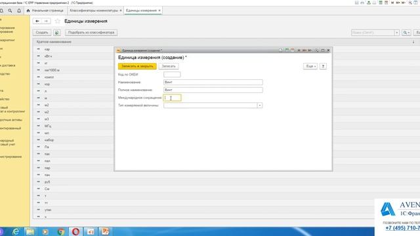The height and width of the screenshot is (236, 420).
Task: Click the zoom icon in the dialog title bar
Action: (x=316, y=50)
